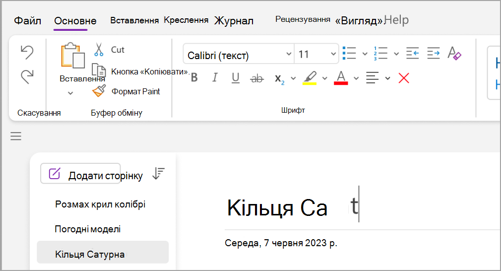This screenshot has height=271, width=501.
Task: Open the highlight color dropdown arrow
Action: pos(324,78)
